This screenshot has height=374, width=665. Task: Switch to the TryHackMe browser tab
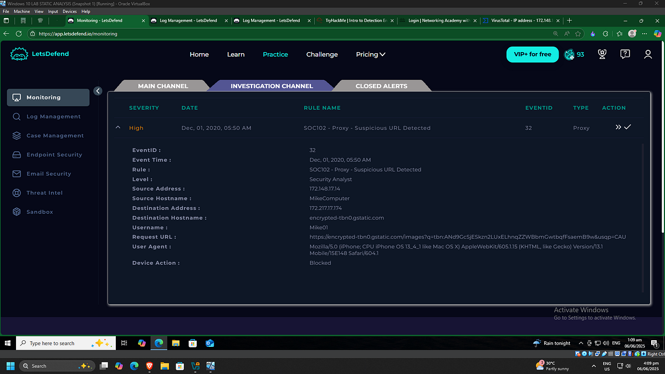point(355,21)
